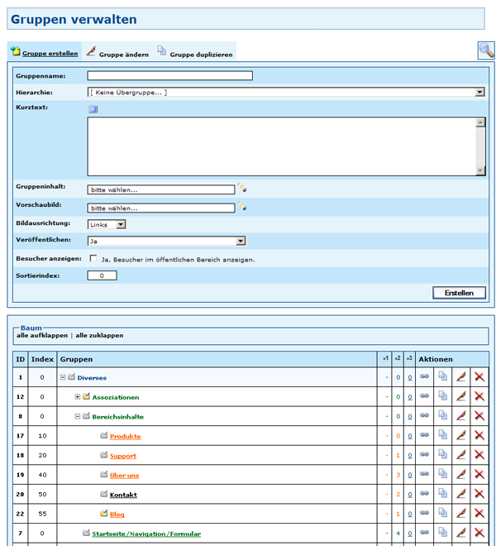Viewport: 496px width, 546px height.
Task: Collapse the Diverses tree node
Action: 63,378
